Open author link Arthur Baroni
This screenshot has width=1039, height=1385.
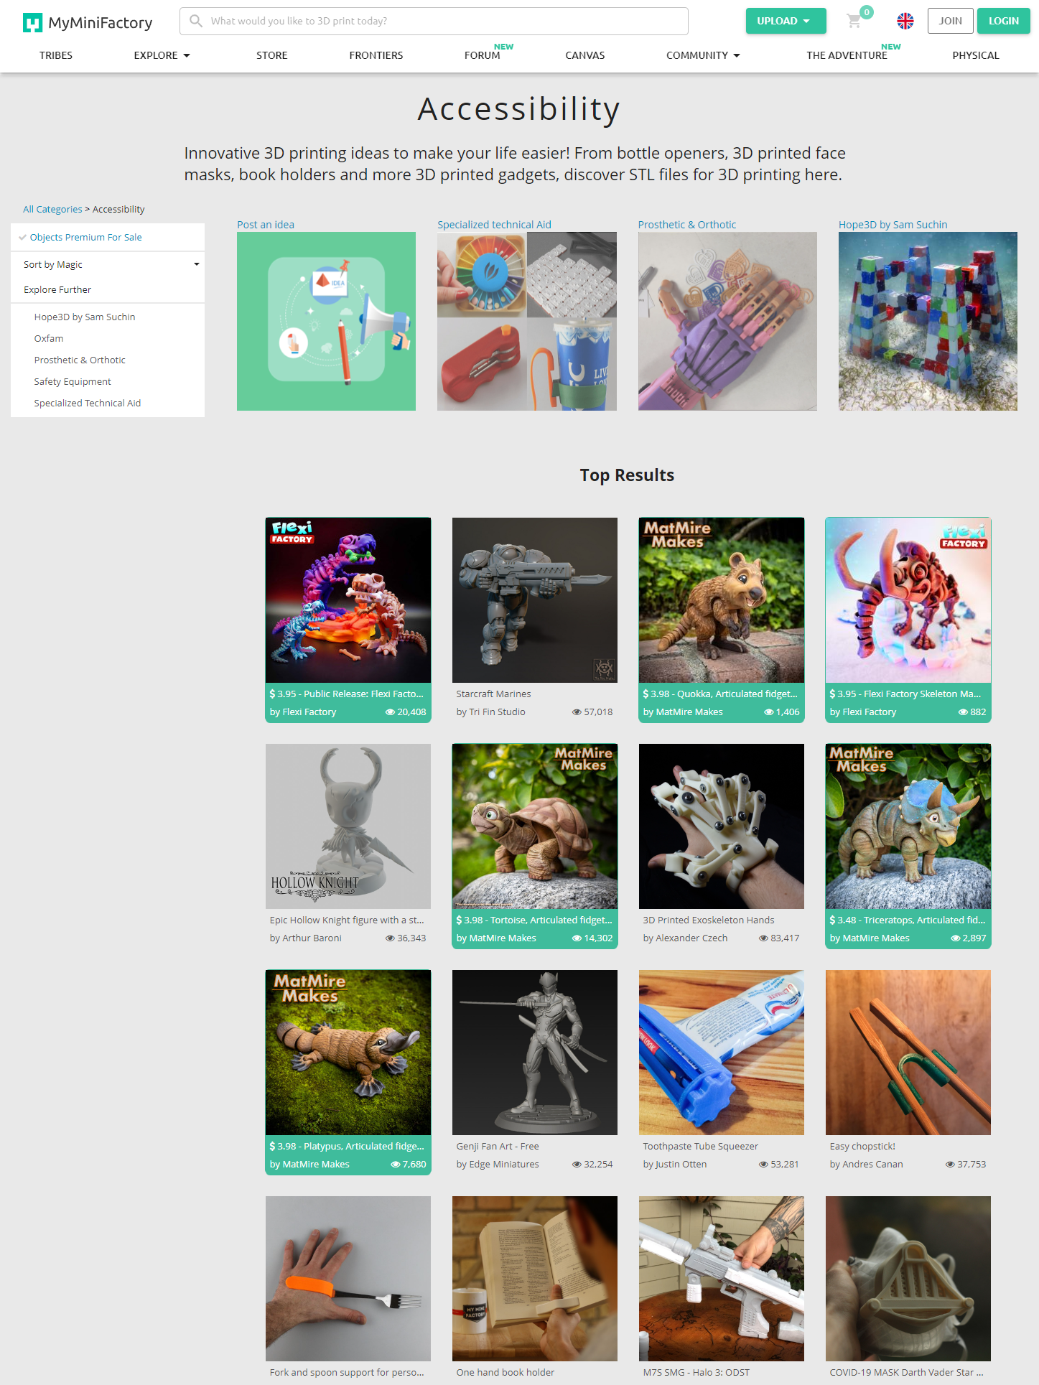point(312,938)
